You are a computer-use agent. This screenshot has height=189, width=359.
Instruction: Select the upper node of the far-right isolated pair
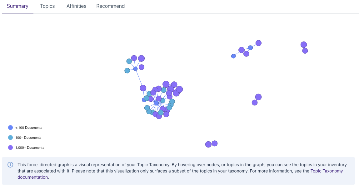click(304, 45)
